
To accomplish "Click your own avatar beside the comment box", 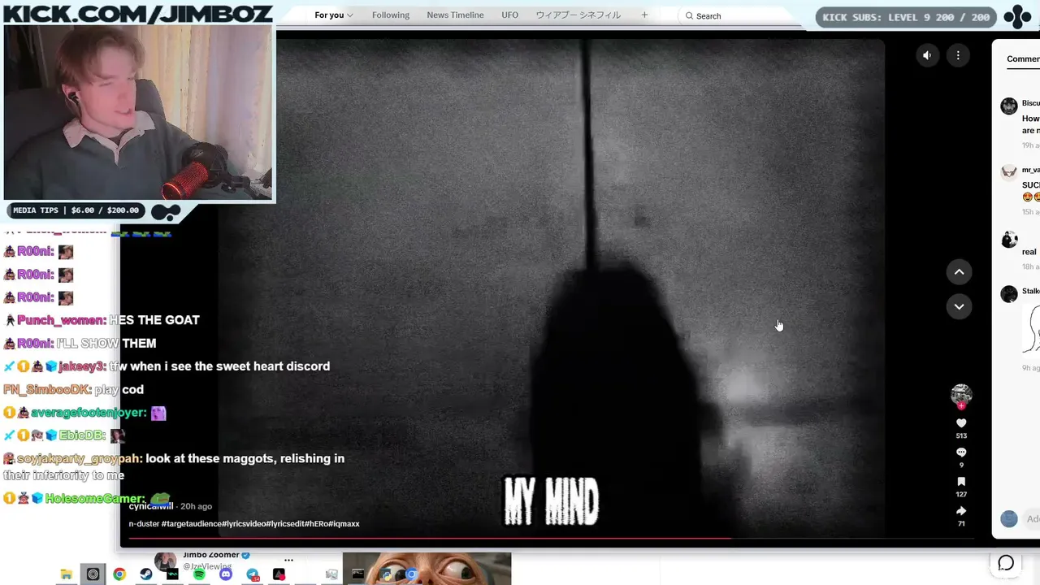I will tap(1009, 519).
